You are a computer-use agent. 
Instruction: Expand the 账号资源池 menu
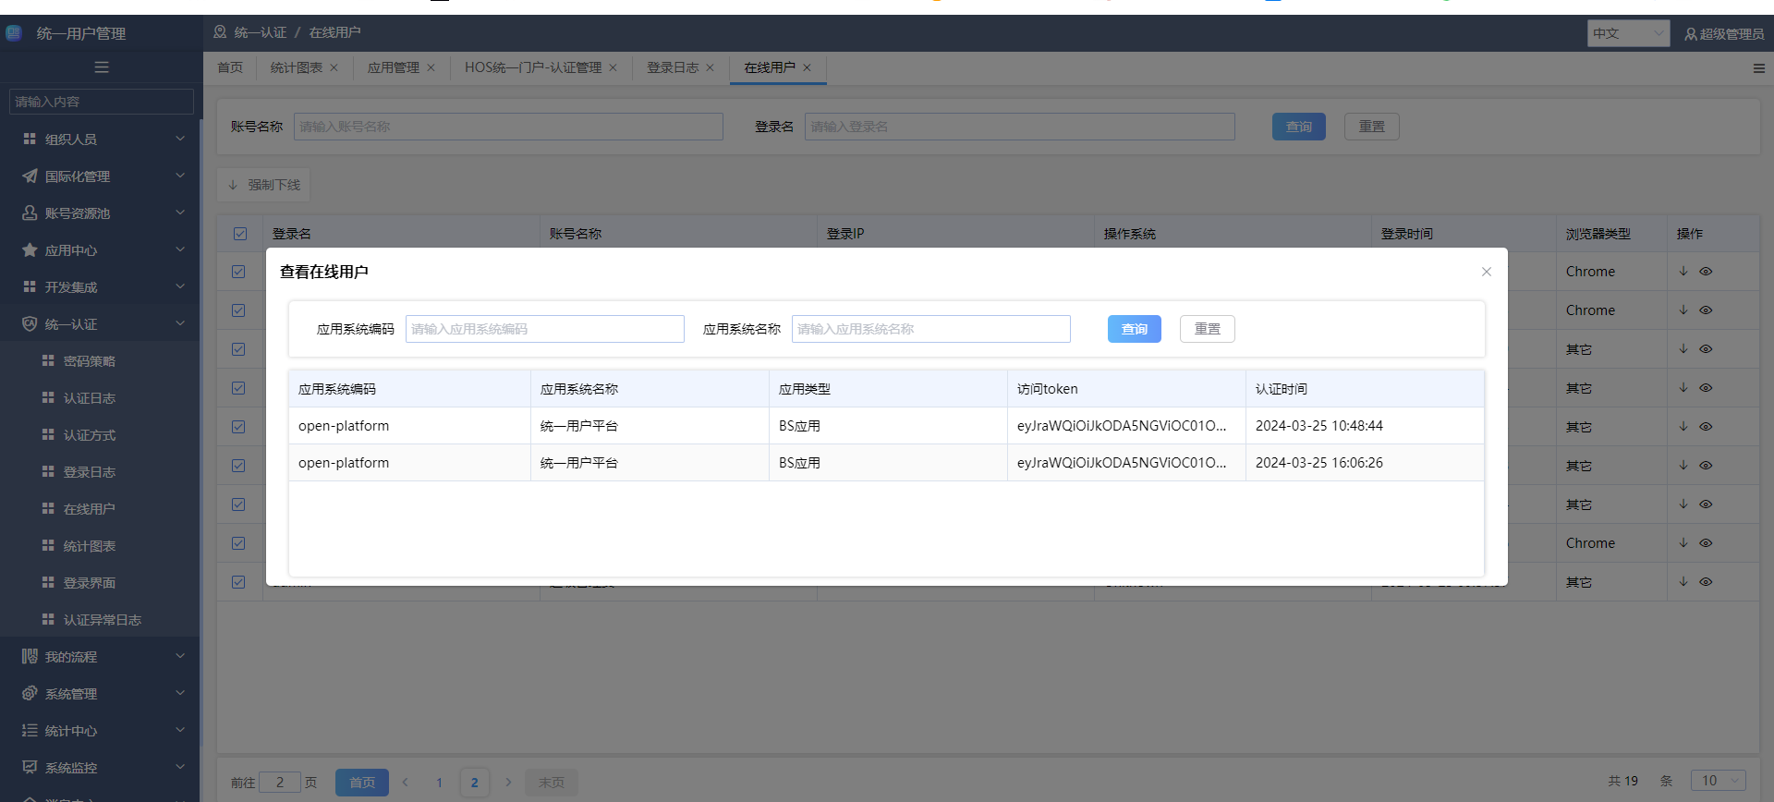click(180, 213)
